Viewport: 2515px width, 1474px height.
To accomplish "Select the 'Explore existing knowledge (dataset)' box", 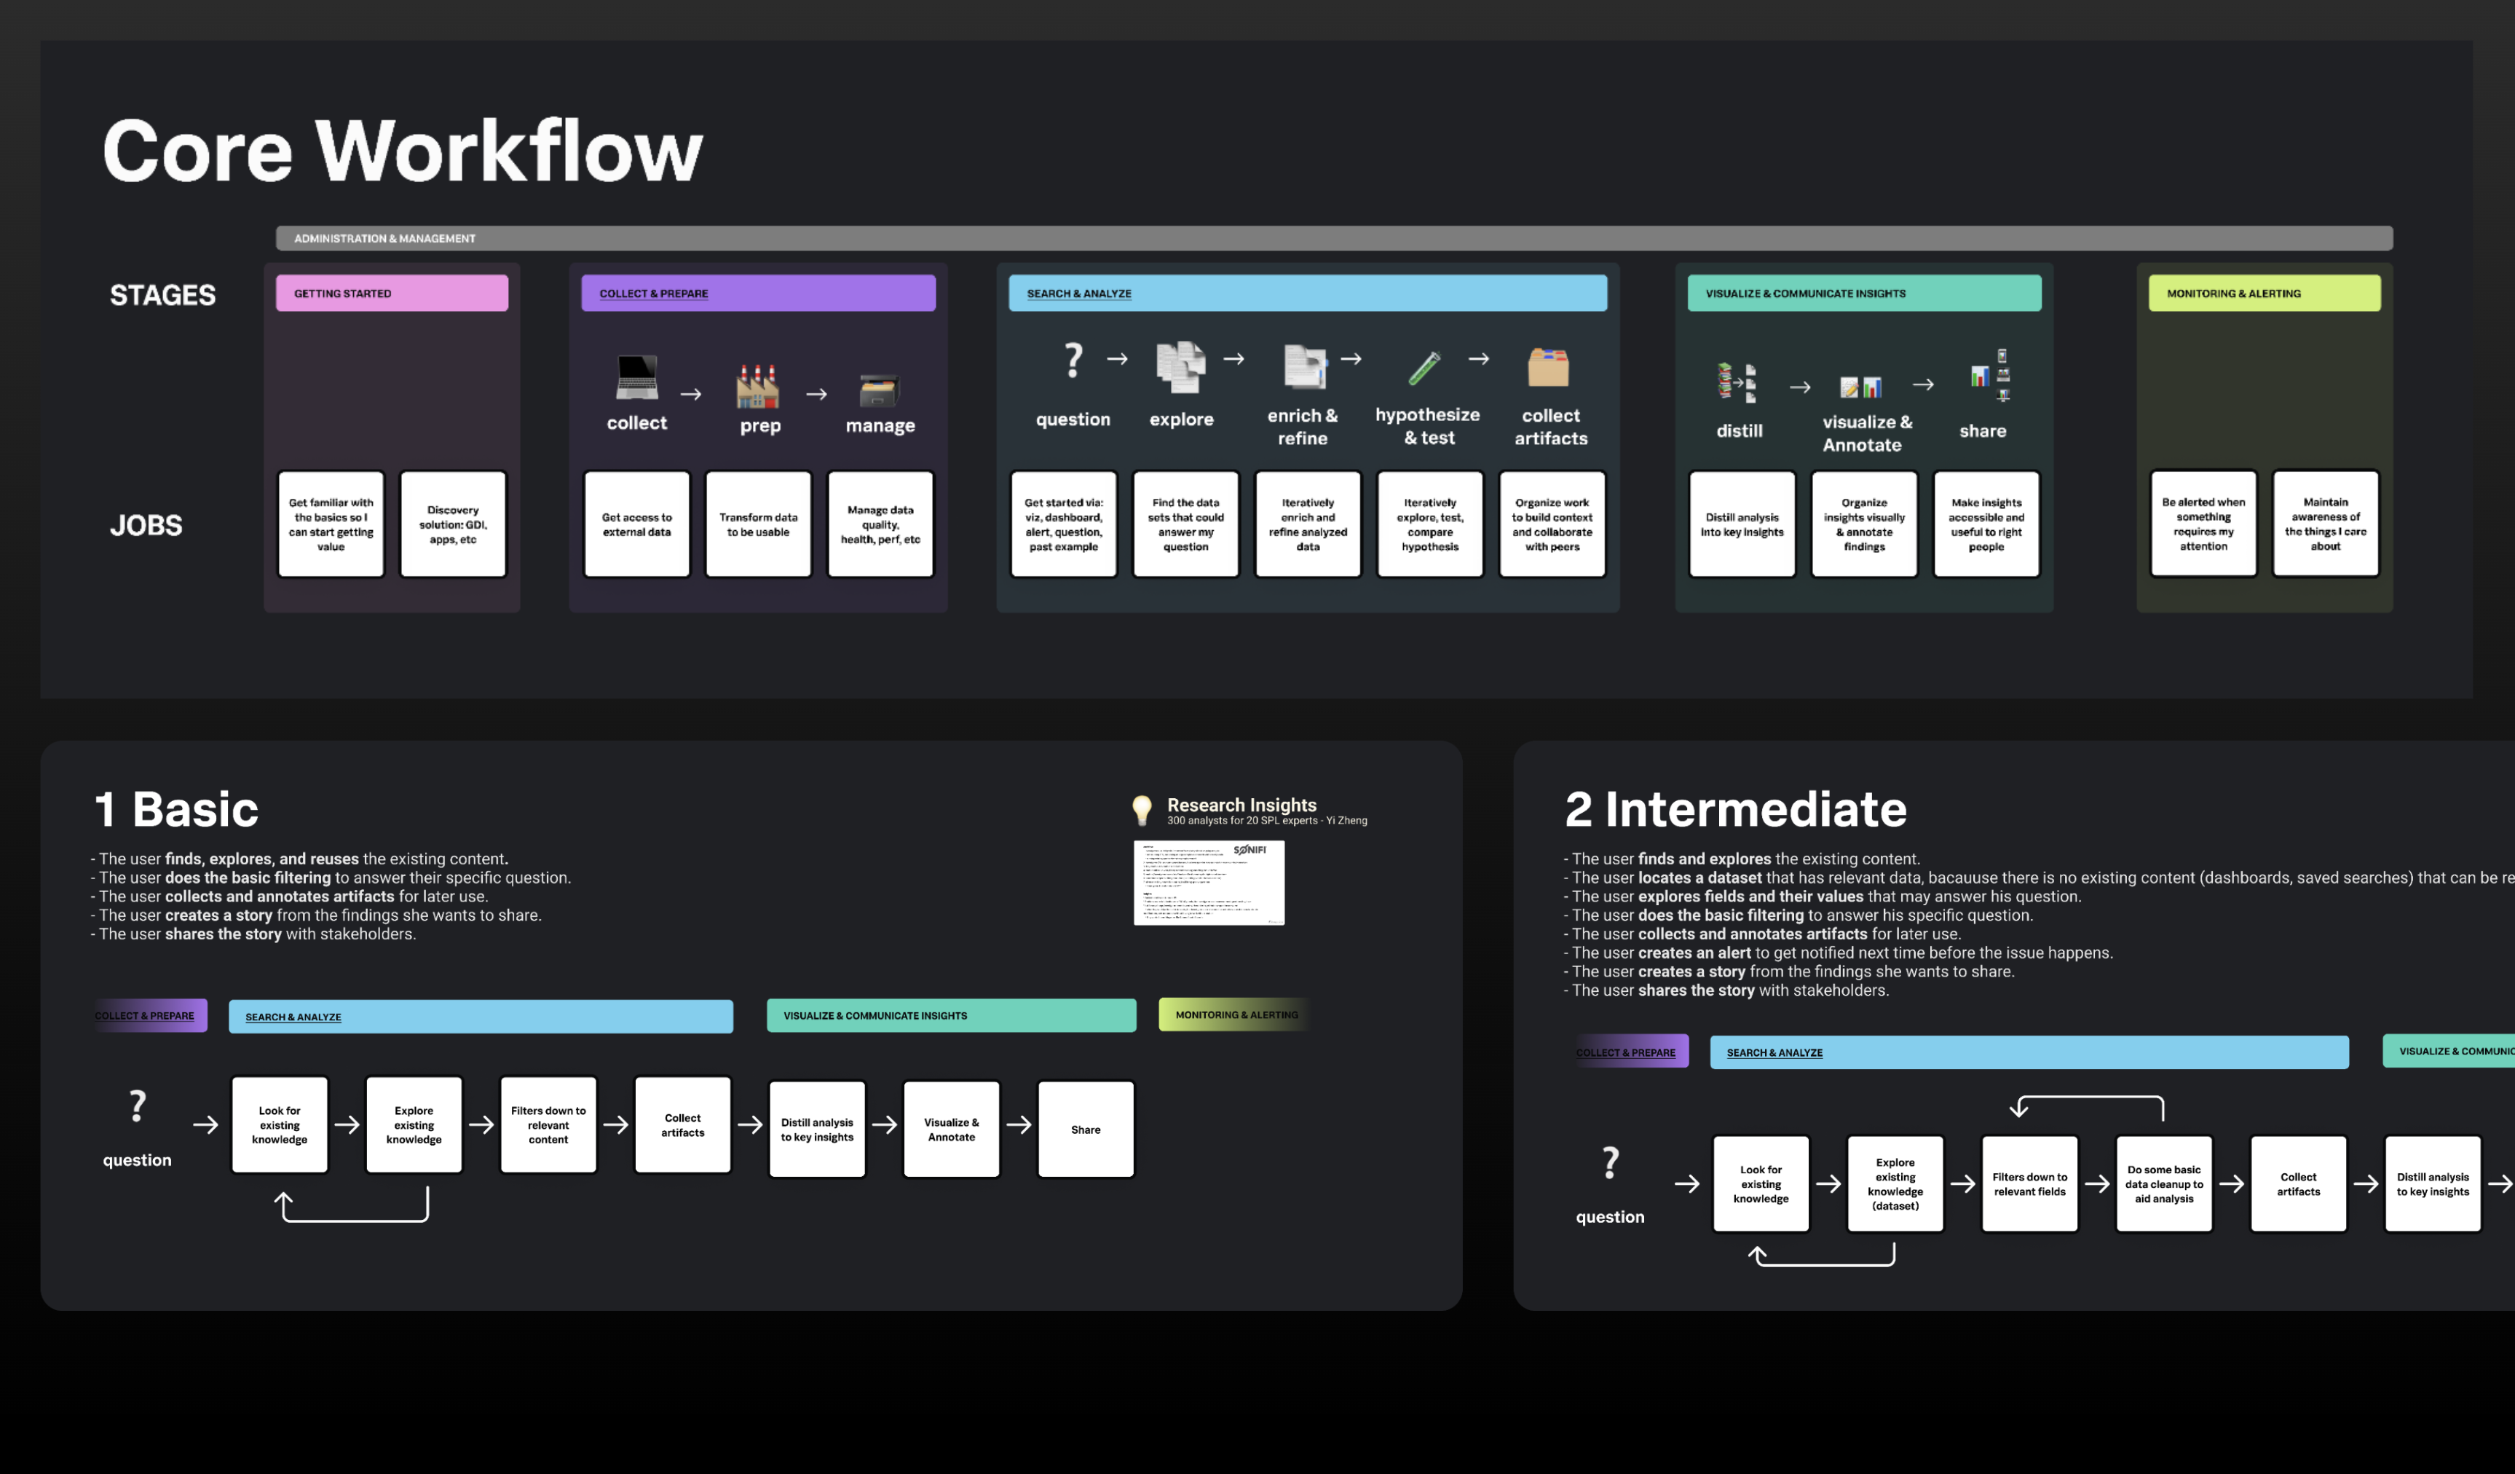I will coord(1894,1185).
